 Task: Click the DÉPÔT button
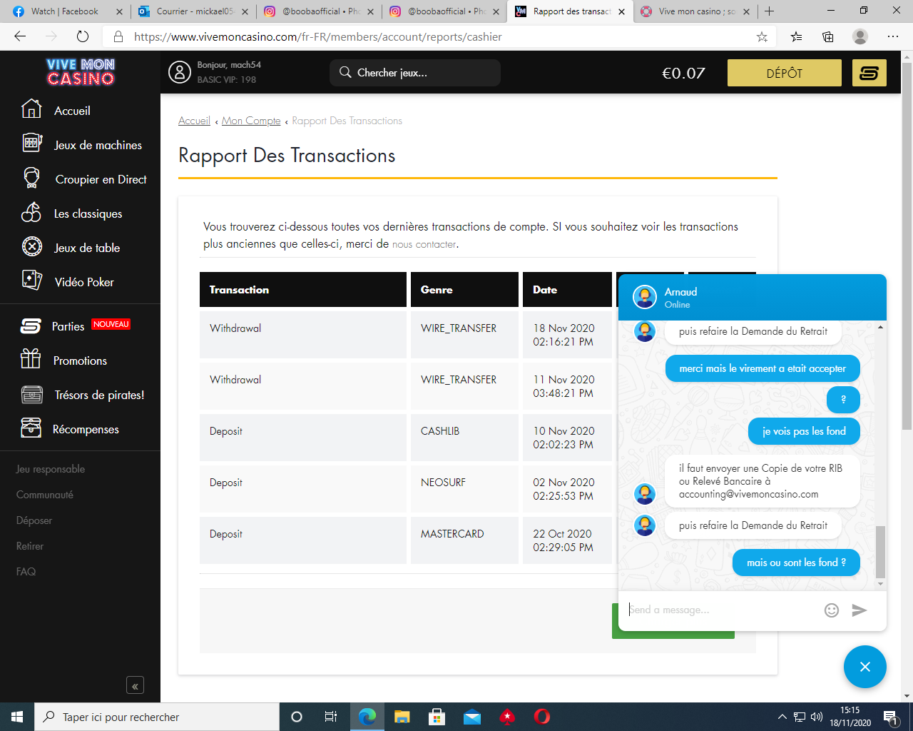(x=785, y=73)
